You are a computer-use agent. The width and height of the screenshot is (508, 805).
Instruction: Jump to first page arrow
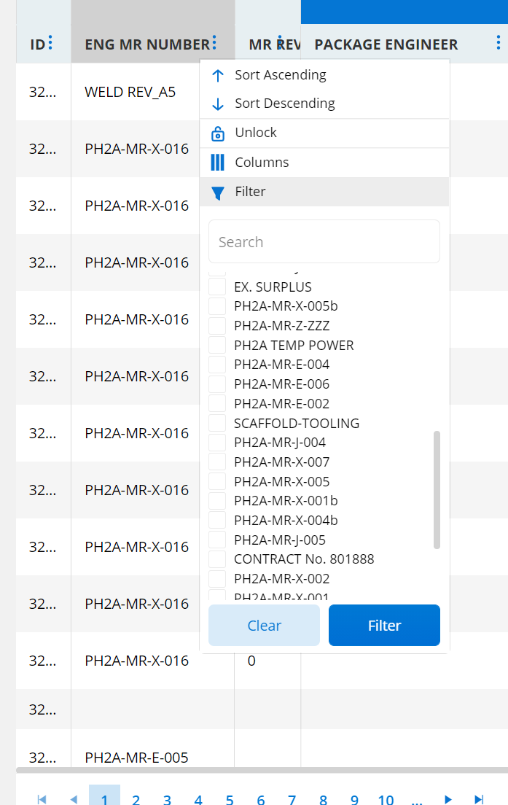(42, 799)
